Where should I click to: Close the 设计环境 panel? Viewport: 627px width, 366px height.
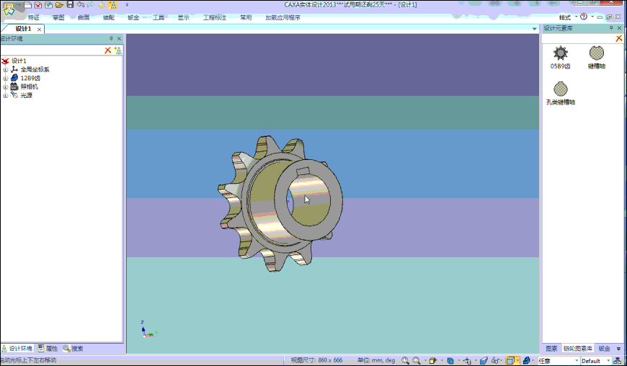tap(119, 38)
